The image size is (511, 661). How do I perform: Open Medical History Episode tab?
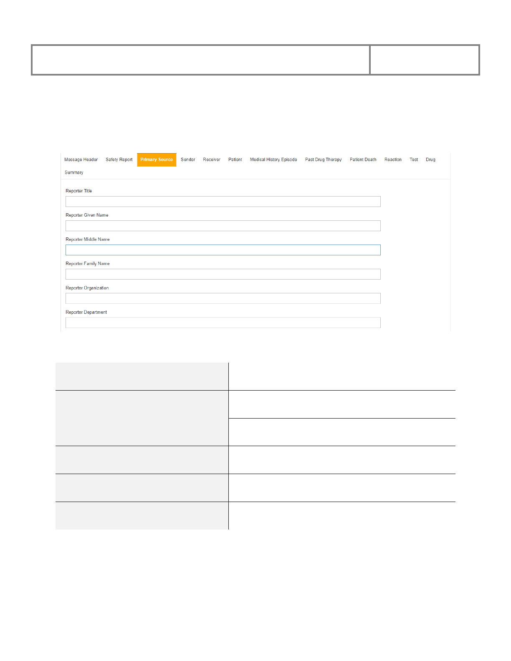273,160
